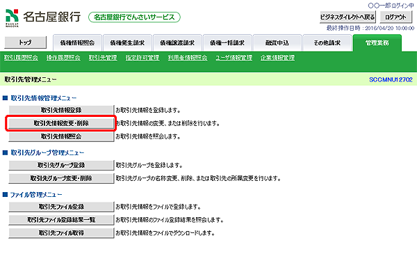Select the 管理業務 tab
417x254 pixels.
[377, 43]
